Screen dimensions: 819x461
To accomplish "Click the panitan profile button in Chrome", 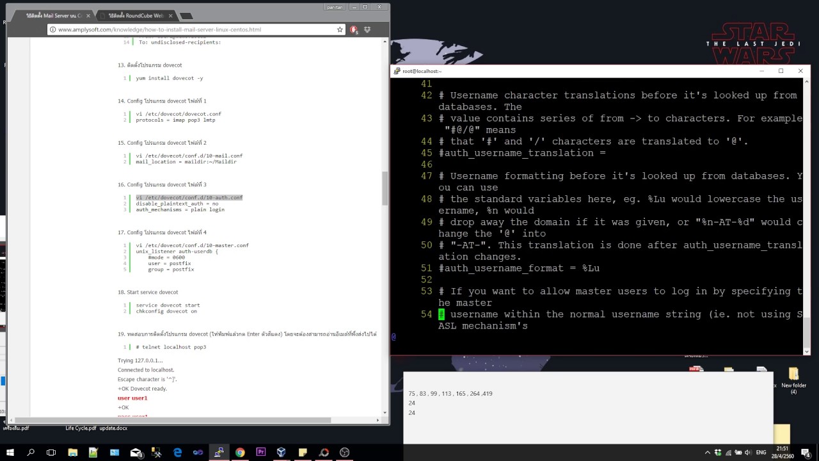I will coord(335,7).
